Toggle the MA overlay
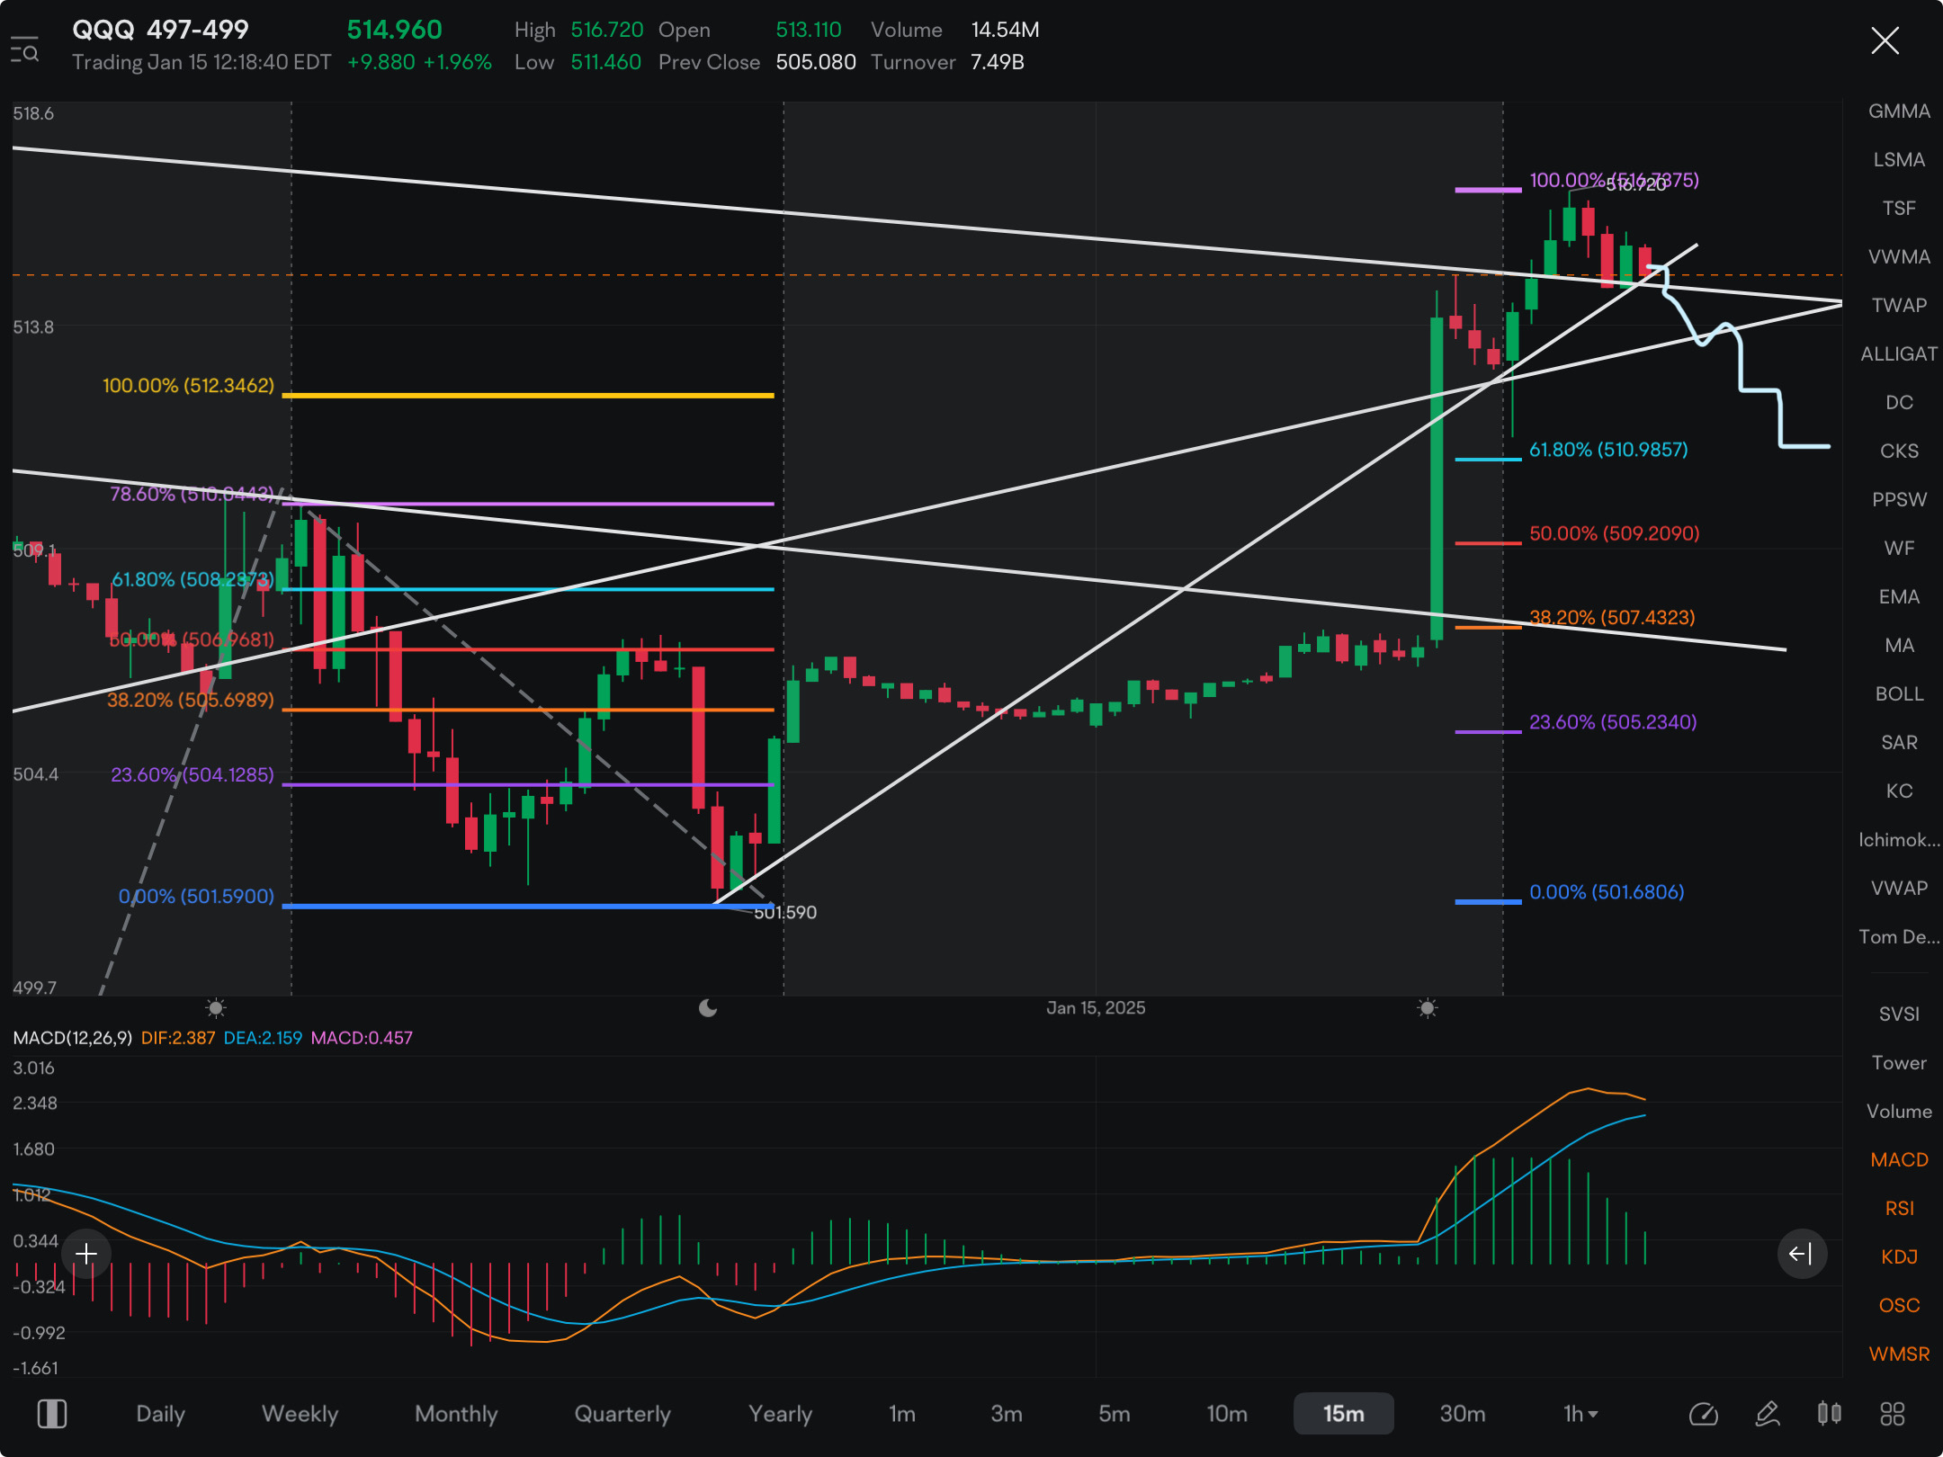This screenshot has width=1943, height=1457. [x=1899, y=646]
